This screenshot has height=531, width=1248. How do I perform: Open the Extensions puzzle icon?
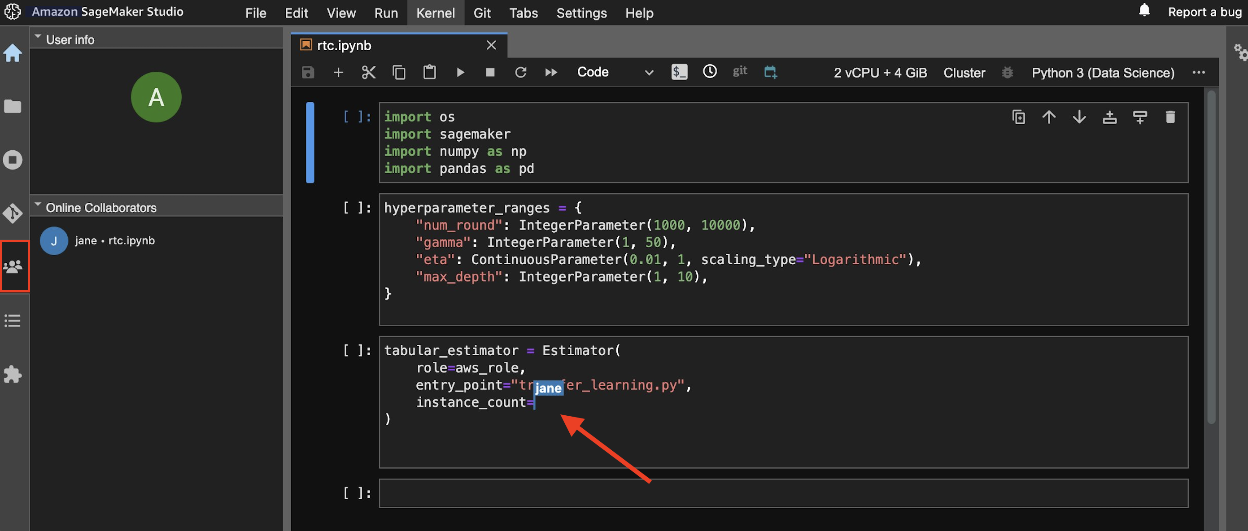click(x=13, y=374)
